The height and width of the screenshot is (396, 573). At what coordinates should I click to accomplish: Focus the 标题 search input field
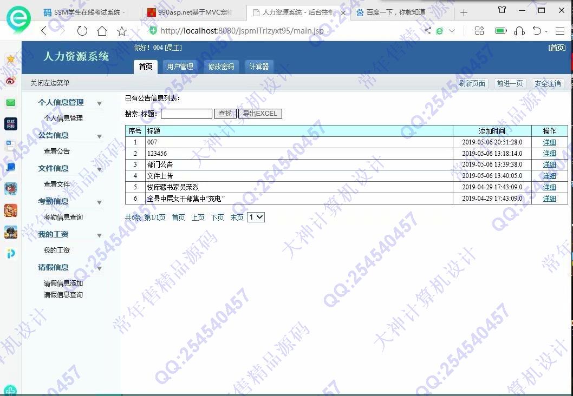[x=186, y=114]
